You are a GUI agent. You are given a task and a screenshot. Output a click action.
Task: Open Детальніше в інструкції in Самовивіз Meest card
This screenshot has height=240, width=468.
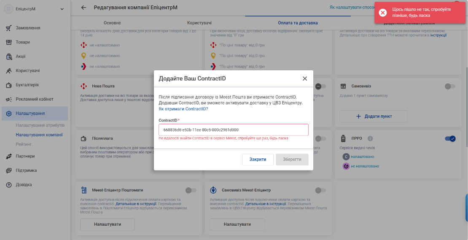click(x=266, y=204)
